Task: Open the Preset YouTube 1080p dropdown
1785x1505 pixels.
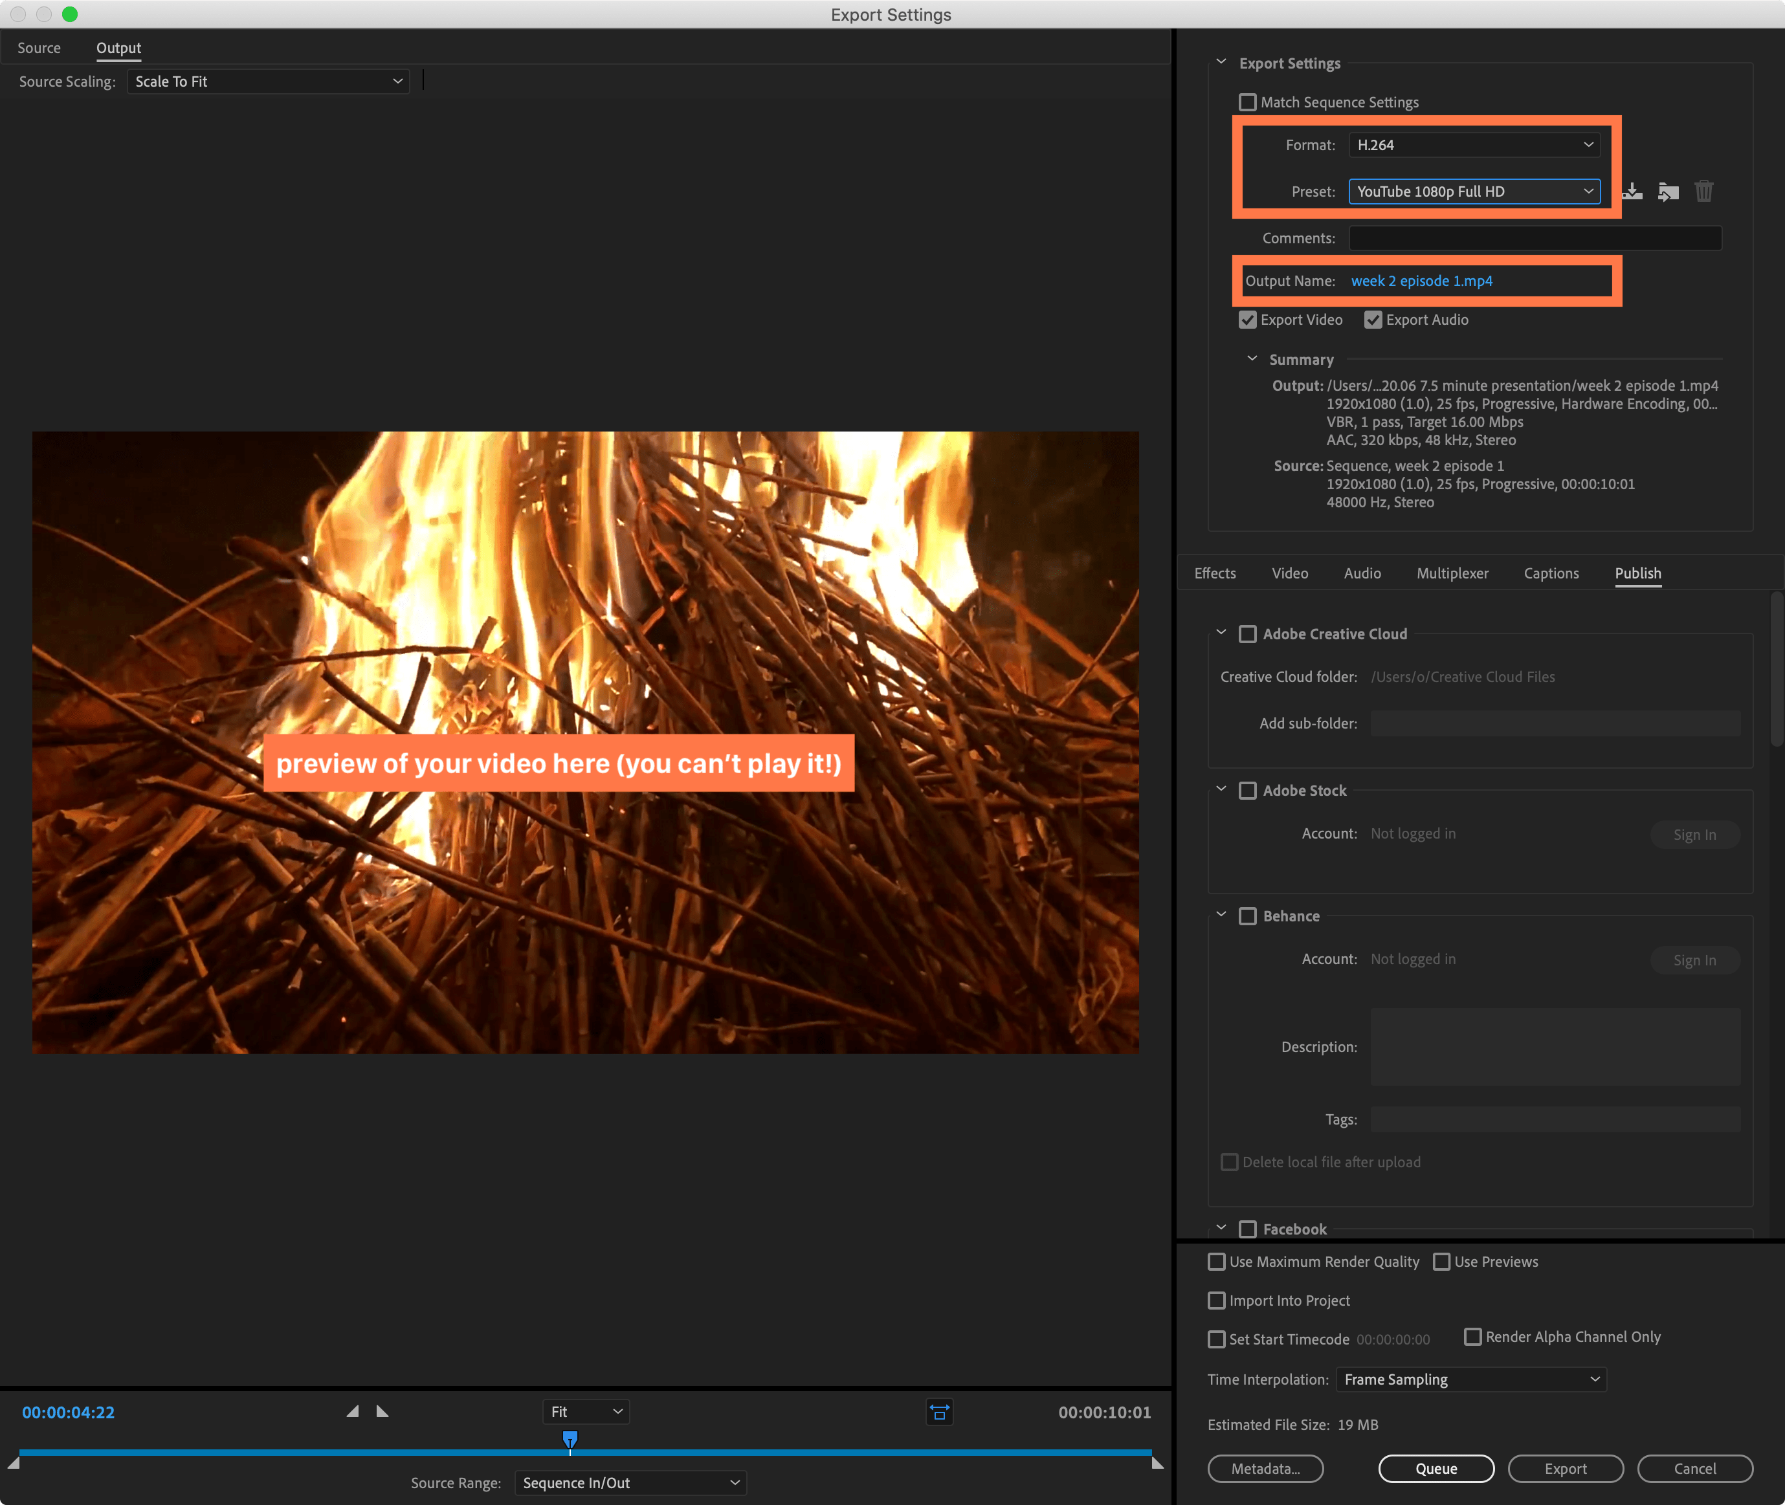Action: 1474,191
